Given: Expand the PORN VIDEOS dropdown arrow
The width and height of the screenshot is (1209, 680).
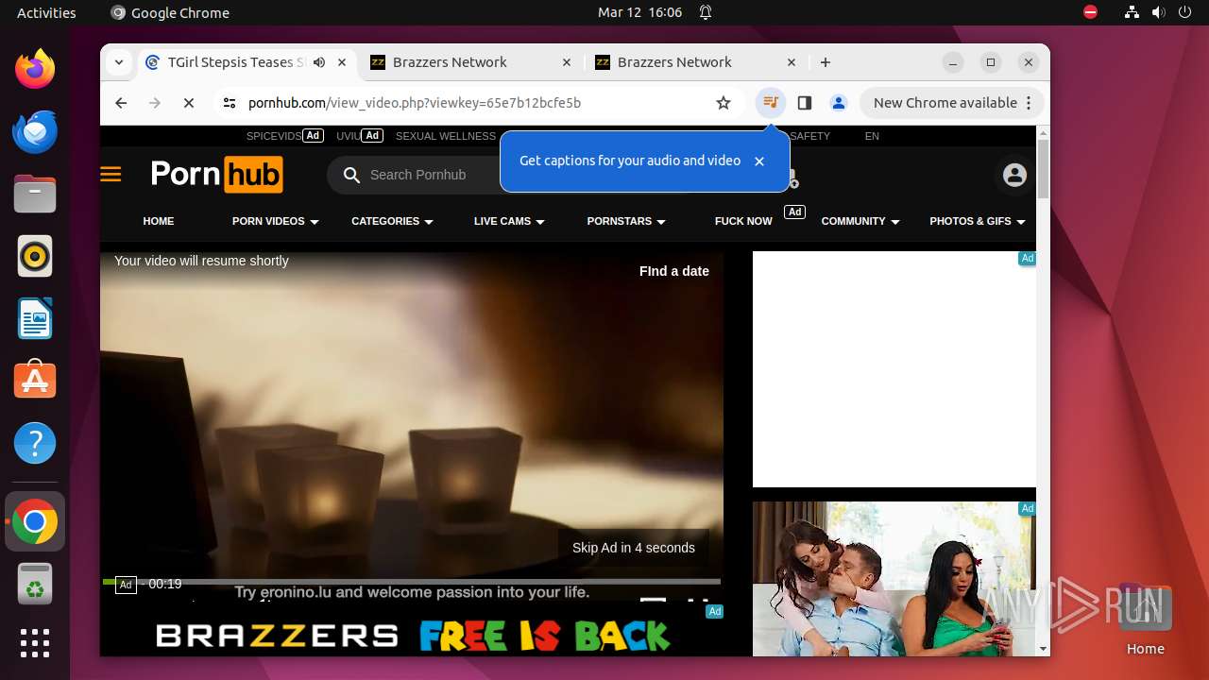Looking at the screenshot, I should coord(315,222).
